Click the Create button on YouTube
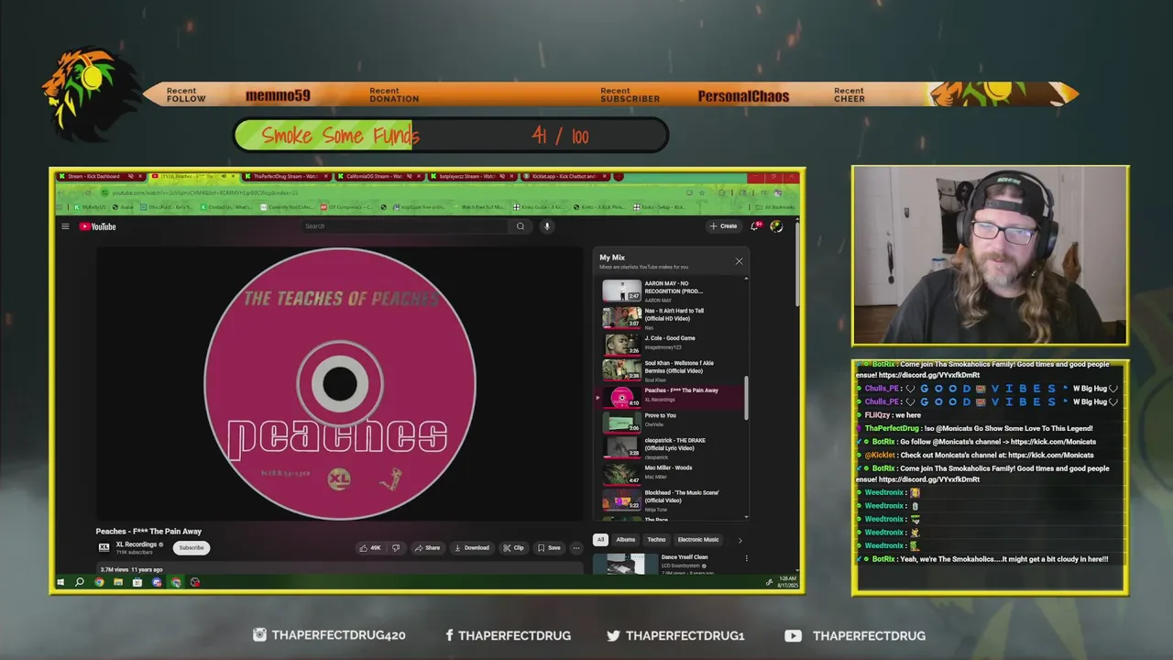1173x660 pixels. (723, 225)
